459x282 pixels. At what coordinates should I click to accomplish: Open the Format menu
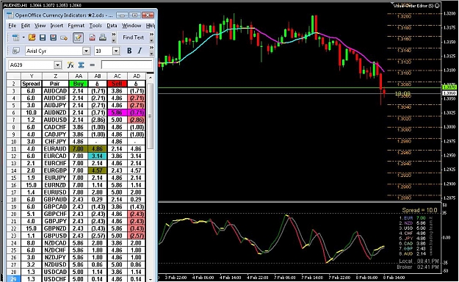tap(76, 26)
